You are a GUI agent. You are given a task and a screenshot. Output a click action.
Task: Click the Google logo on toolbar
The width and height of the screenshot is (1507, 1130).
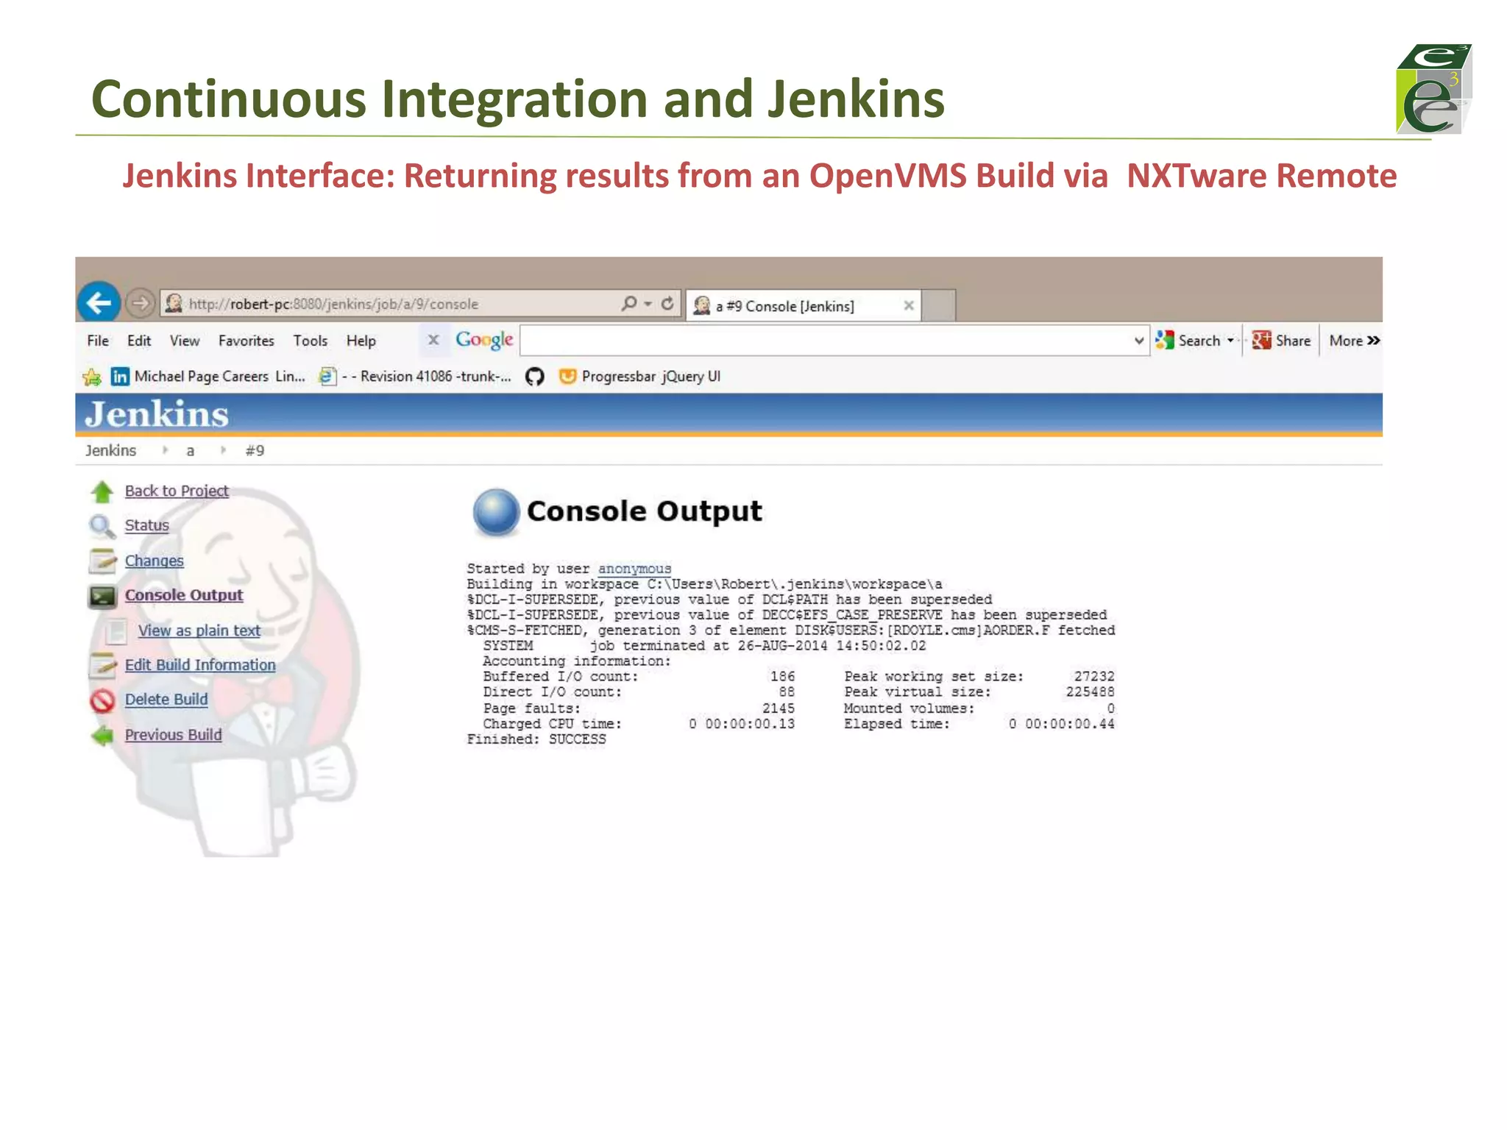(484, 340)
